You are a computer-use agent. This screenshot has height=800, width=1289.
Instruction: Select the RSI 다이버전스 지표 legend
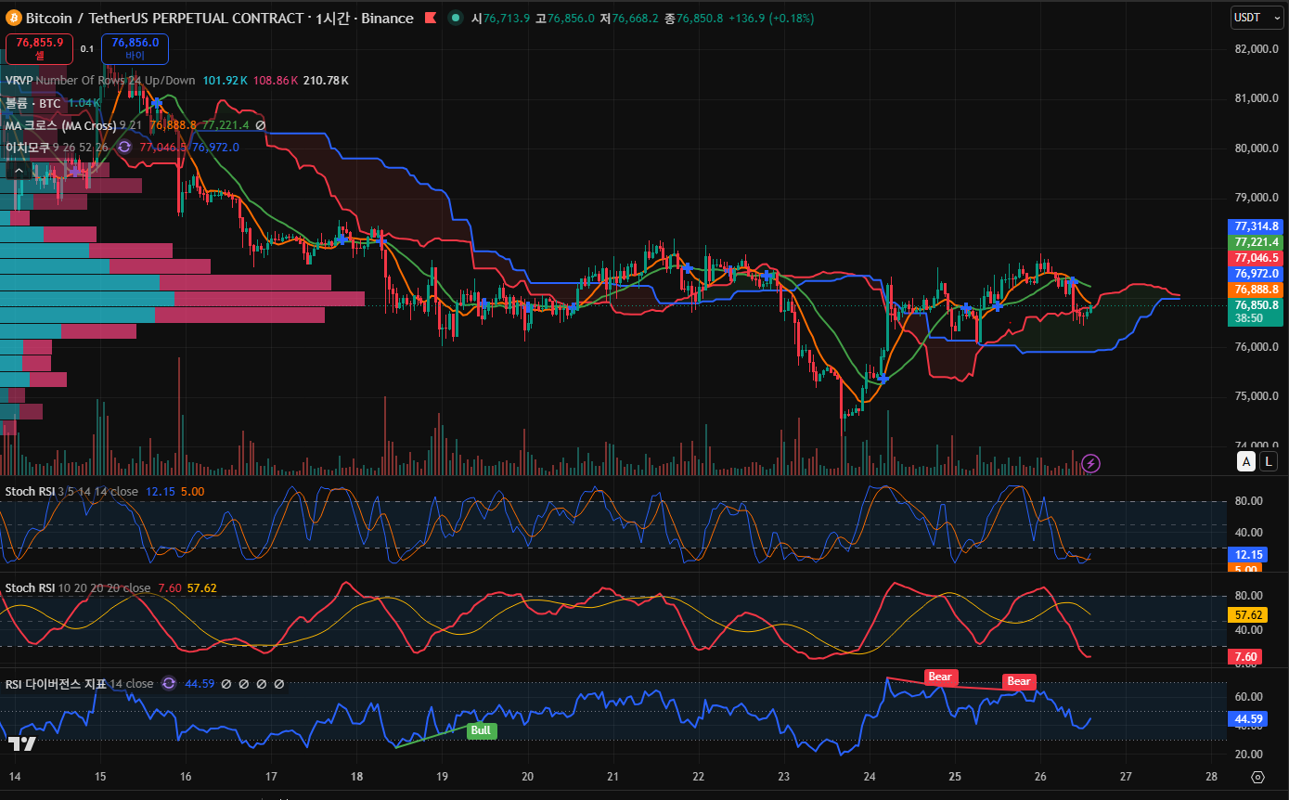tap(56, 684)
